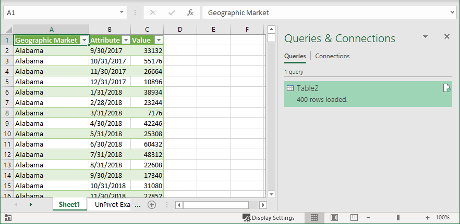
Task: Click cell with date 12/31/2017
Action: point(110,82)
